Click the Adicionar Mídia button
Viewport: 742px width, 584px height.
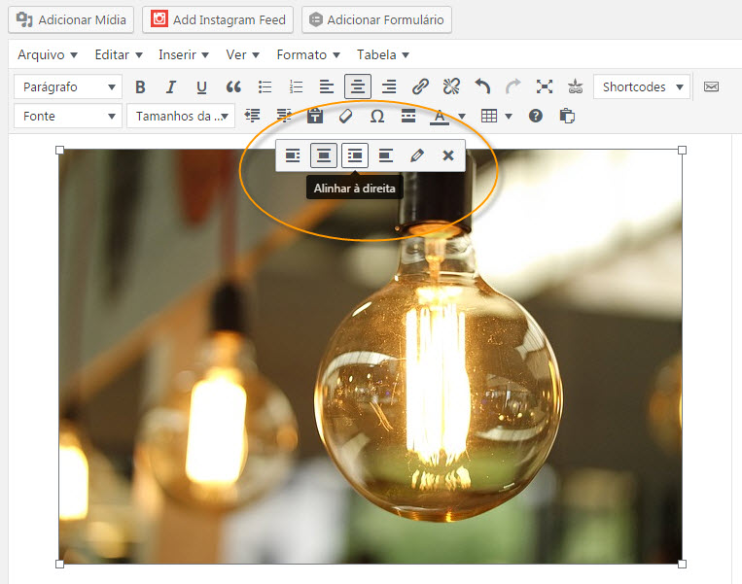(71, 19)
